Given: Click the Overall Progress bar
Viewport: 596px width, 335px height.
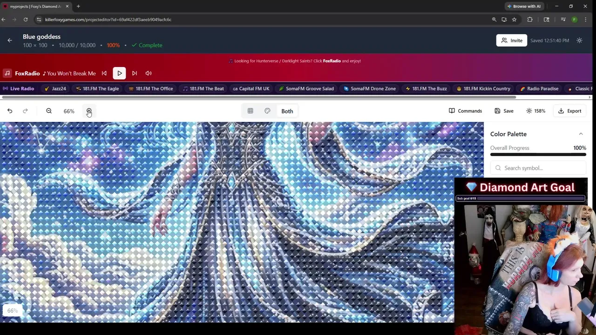Looking at the screenshot, I should point(538,154).
